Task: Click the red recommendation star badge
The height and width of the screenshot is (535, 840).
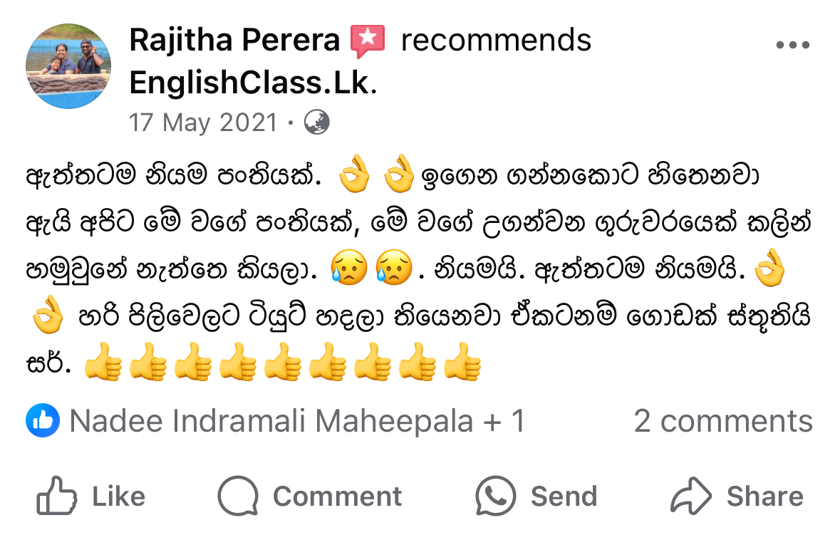Action: (x=368, y=41)
